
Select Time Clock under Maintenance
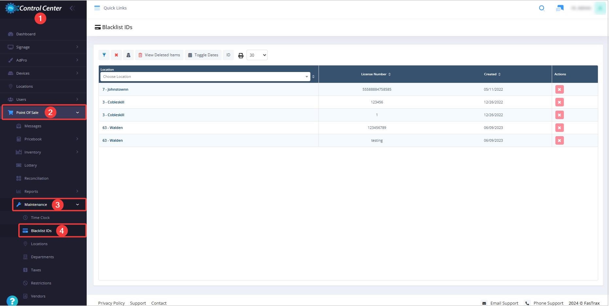pyautogui.click(x=40, y=218)
